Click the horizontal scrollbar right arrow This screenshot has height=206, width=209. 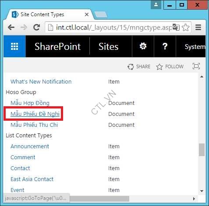click(194, 199)
